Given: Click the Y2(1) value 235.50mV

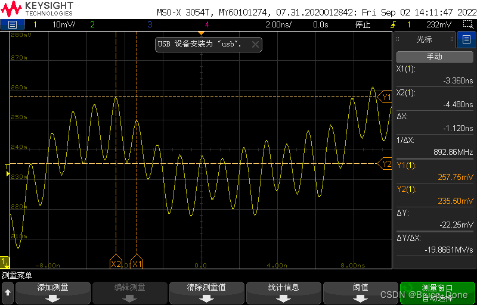Looking at the screenshot, I should tap(456, 201).
